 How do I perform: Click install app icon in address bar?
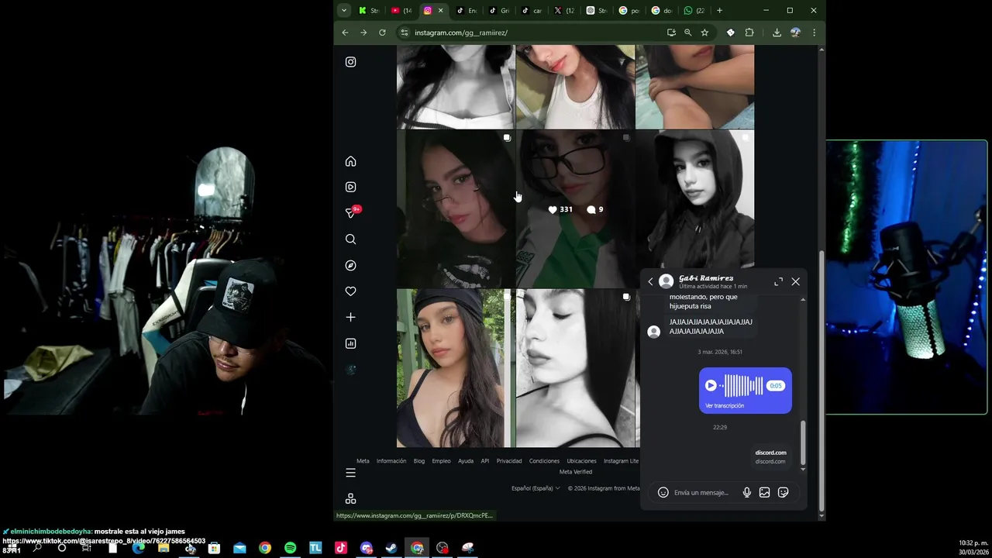671,33
